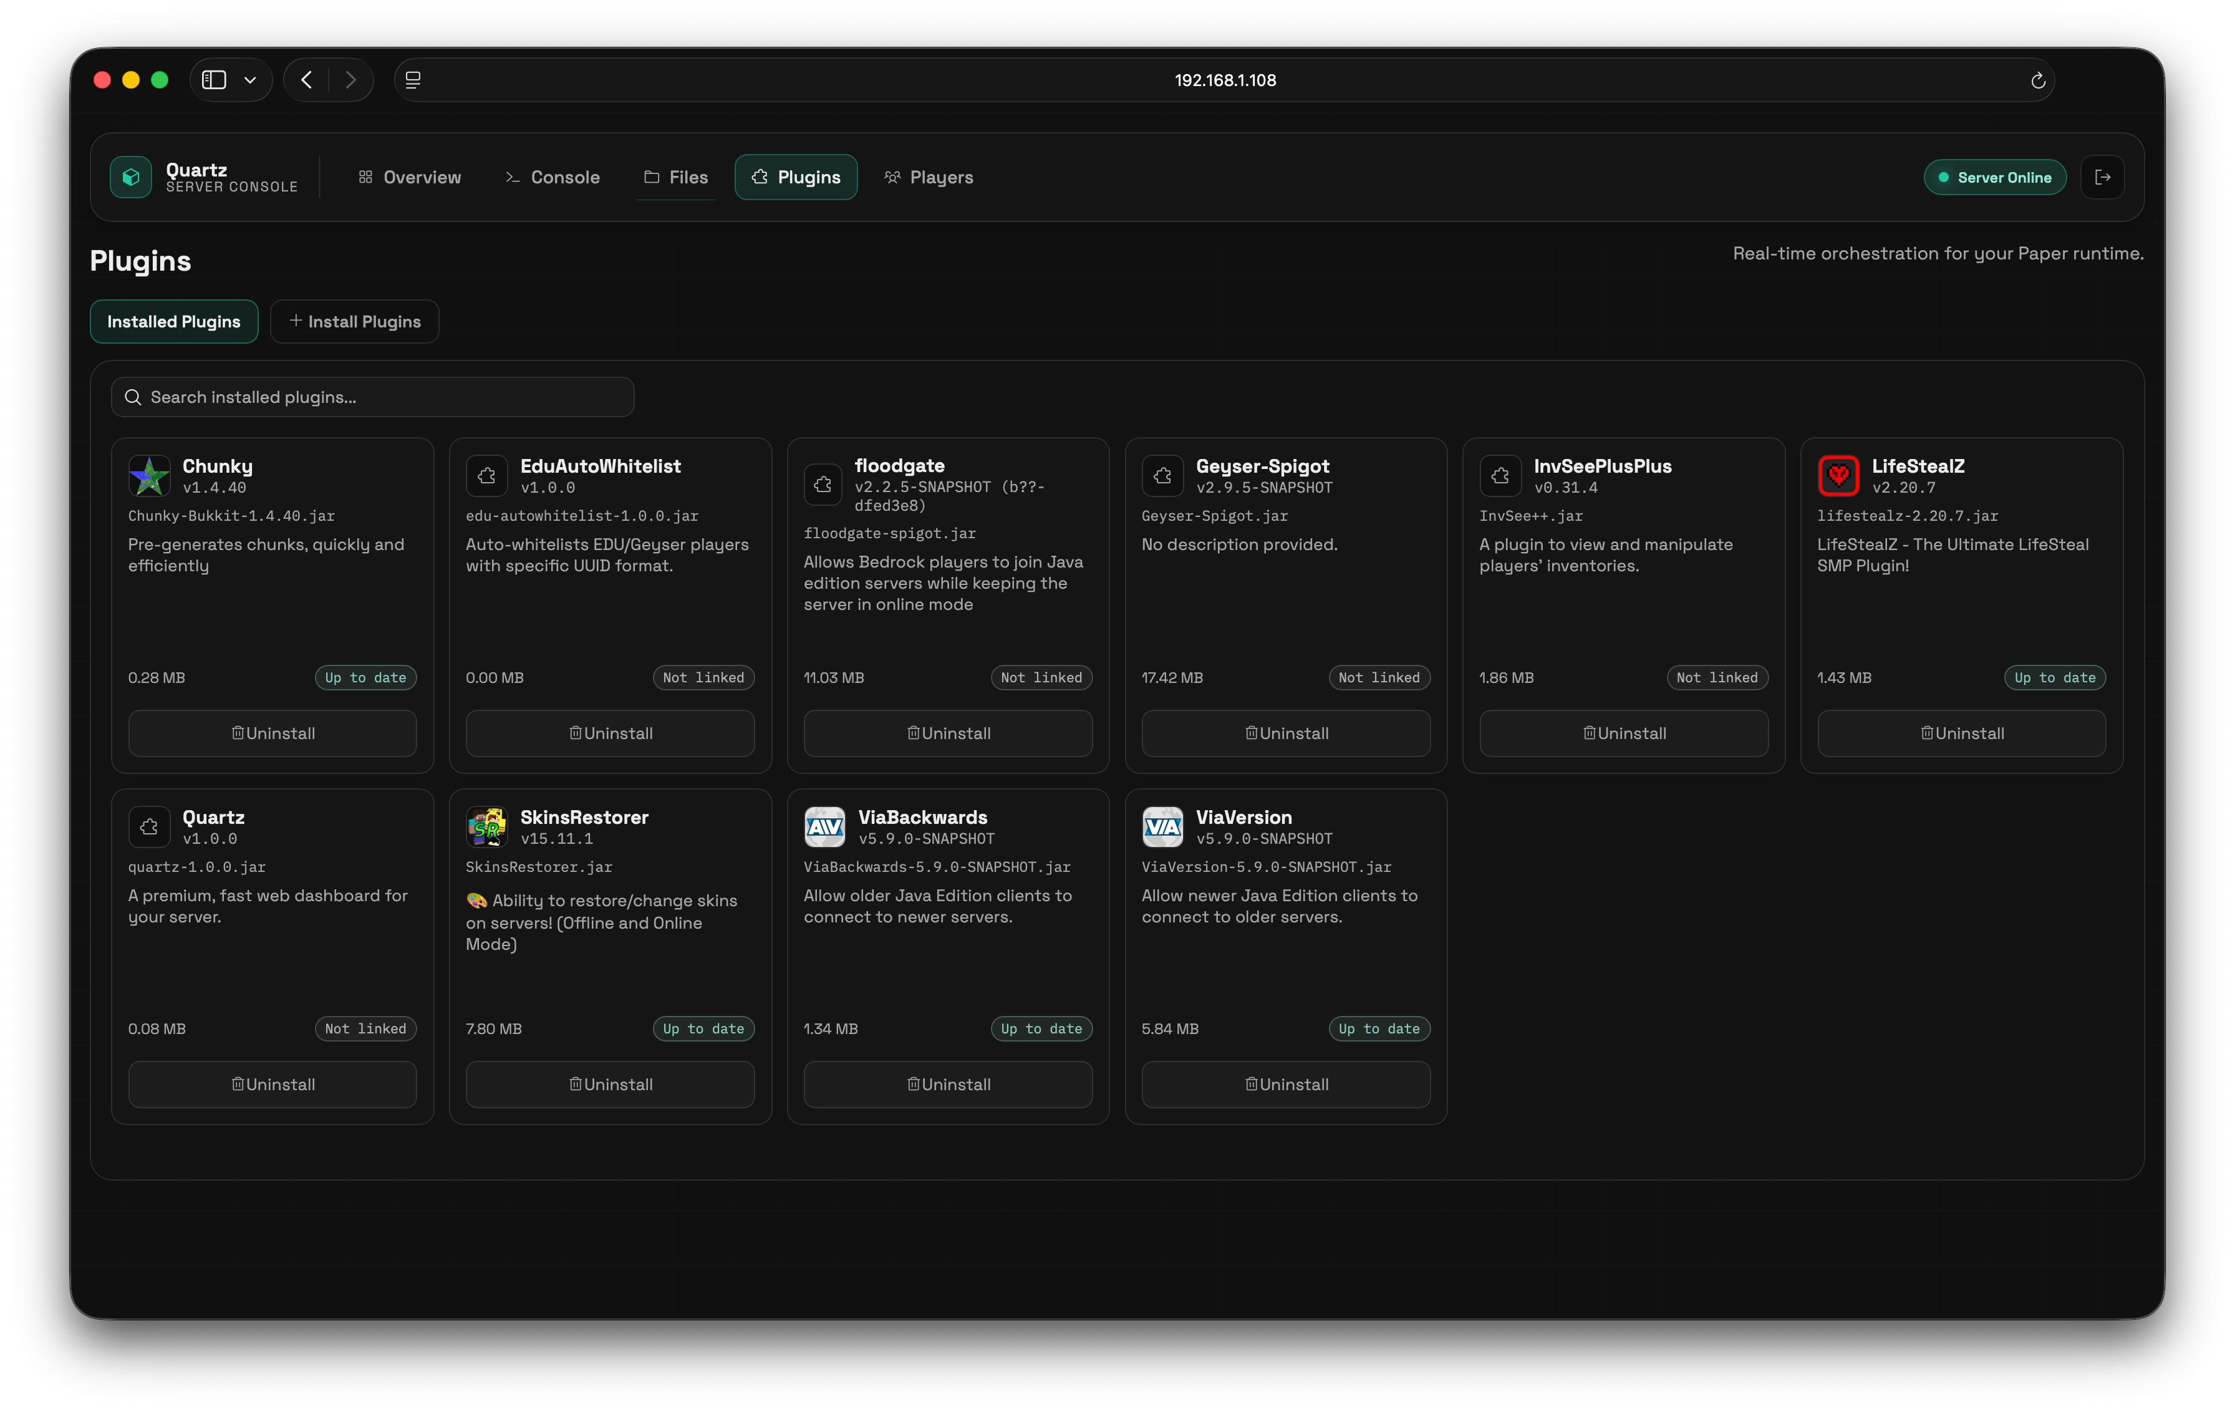Click Chunky's Up to date badge

coord(365,678)
